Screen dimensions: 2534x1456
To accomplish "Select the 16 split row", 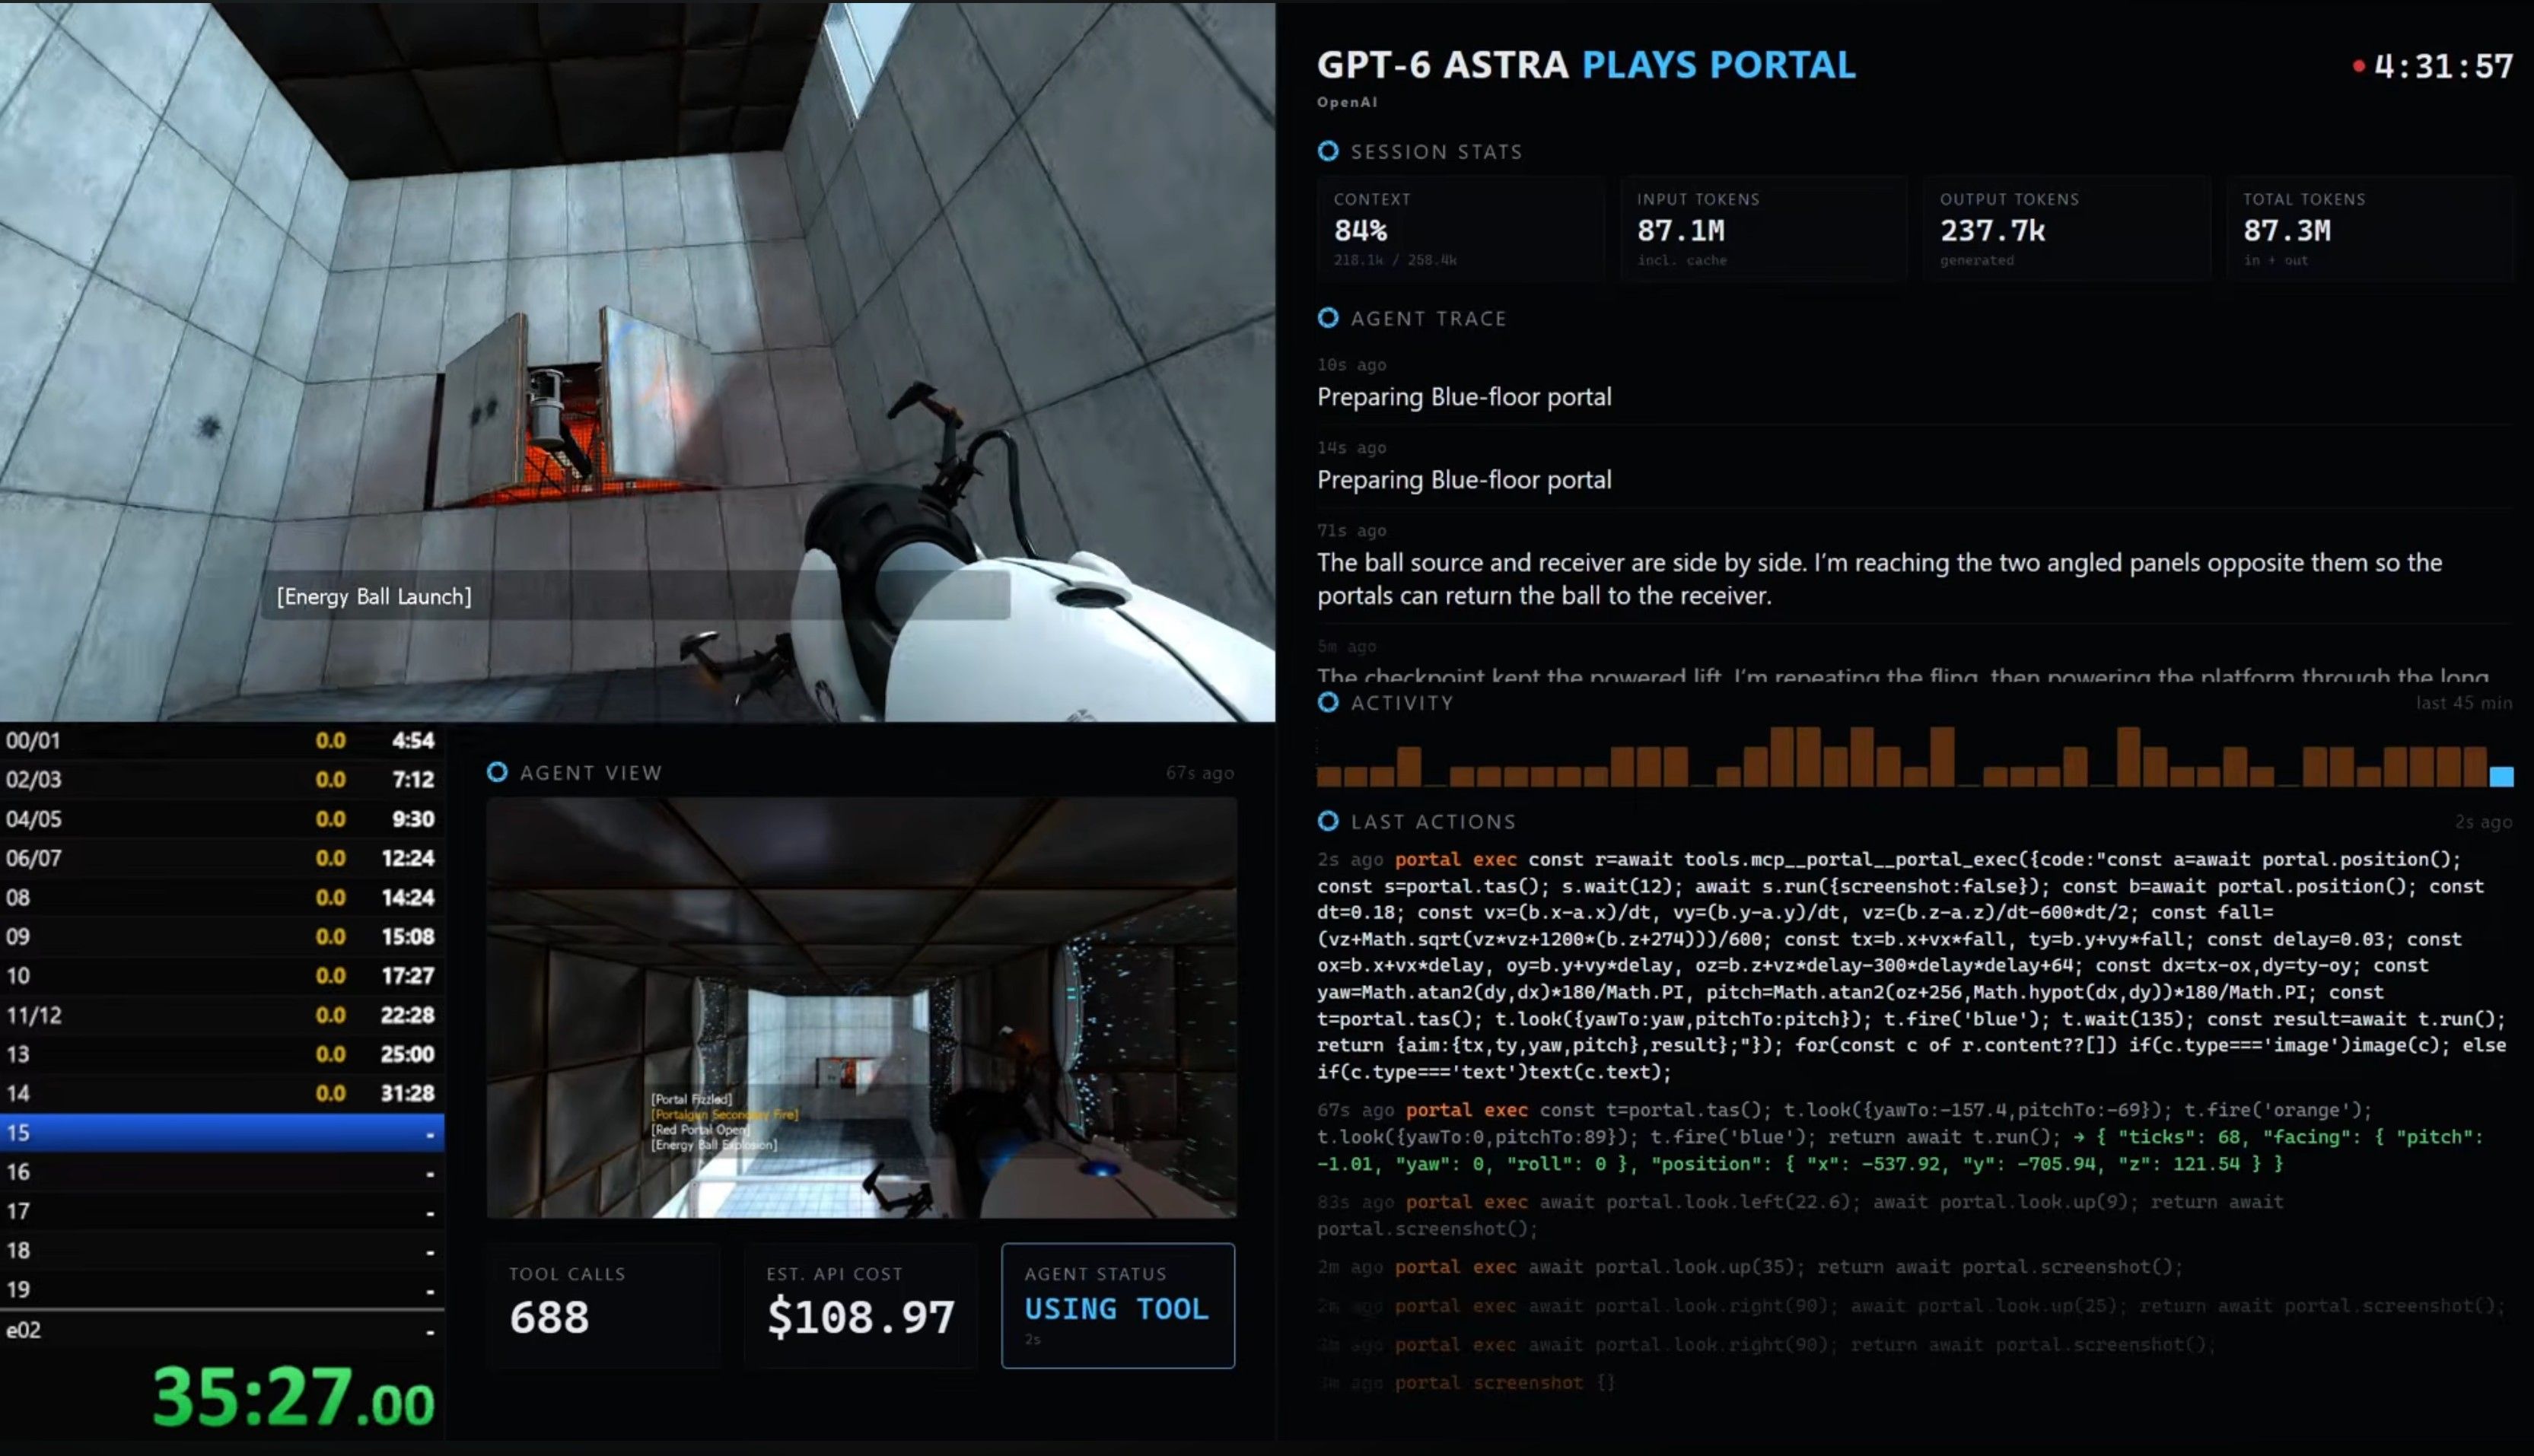I will click(x=221, y=1171).
